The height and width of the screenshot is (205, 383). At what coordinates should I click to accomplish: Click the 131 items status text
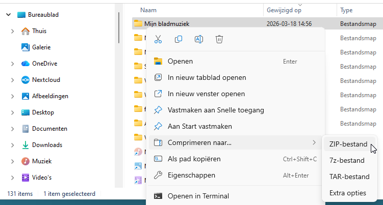pos(20,194)
